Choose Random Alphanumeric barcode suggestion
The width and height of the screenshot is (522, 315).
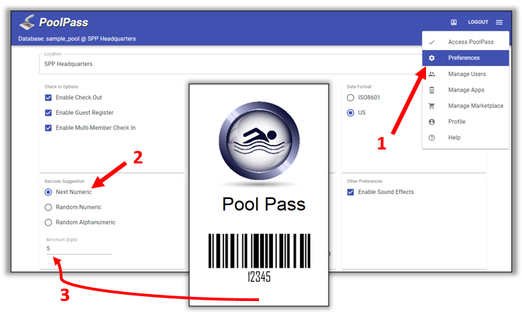tap(48, 223)
